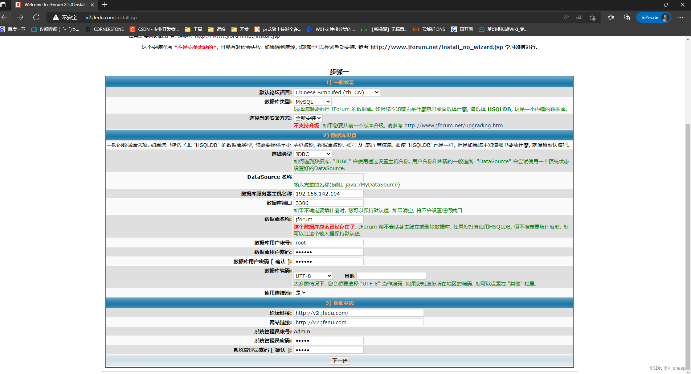
Task: Open the 工具 bookmark folder
Action: point(193,29)
